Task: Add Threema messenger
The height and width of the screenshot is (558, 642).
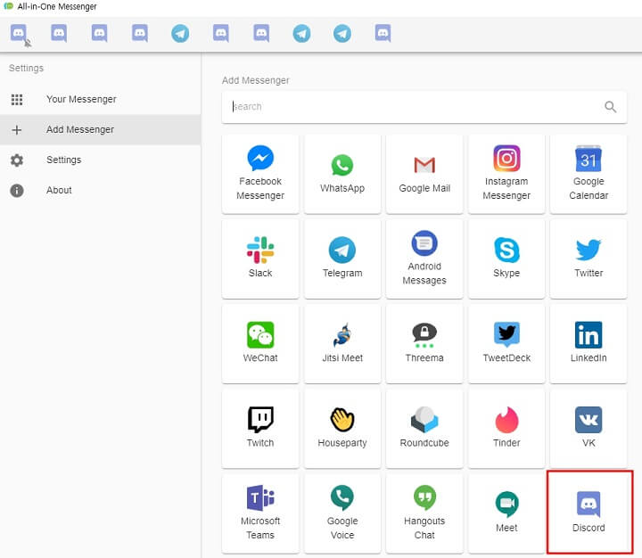Action: click(424, 343)
